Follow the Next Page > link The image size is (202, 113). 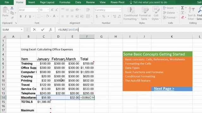click(x=164, y=89)
